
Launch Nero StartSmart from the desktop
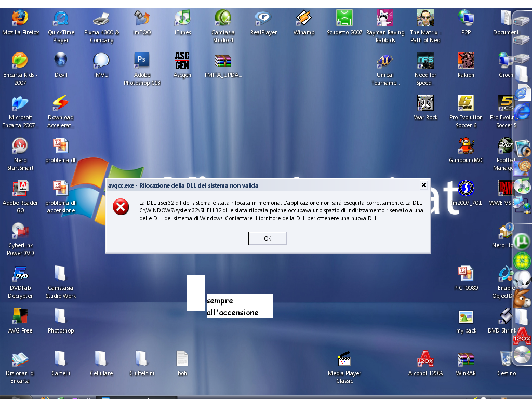pyautogui.click(x=20, y=154)
